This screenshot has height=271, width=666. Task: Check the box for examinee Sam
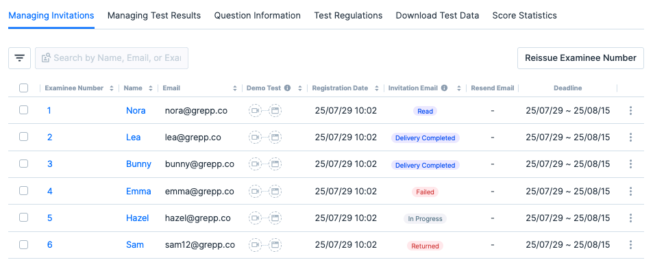[23, 245]
